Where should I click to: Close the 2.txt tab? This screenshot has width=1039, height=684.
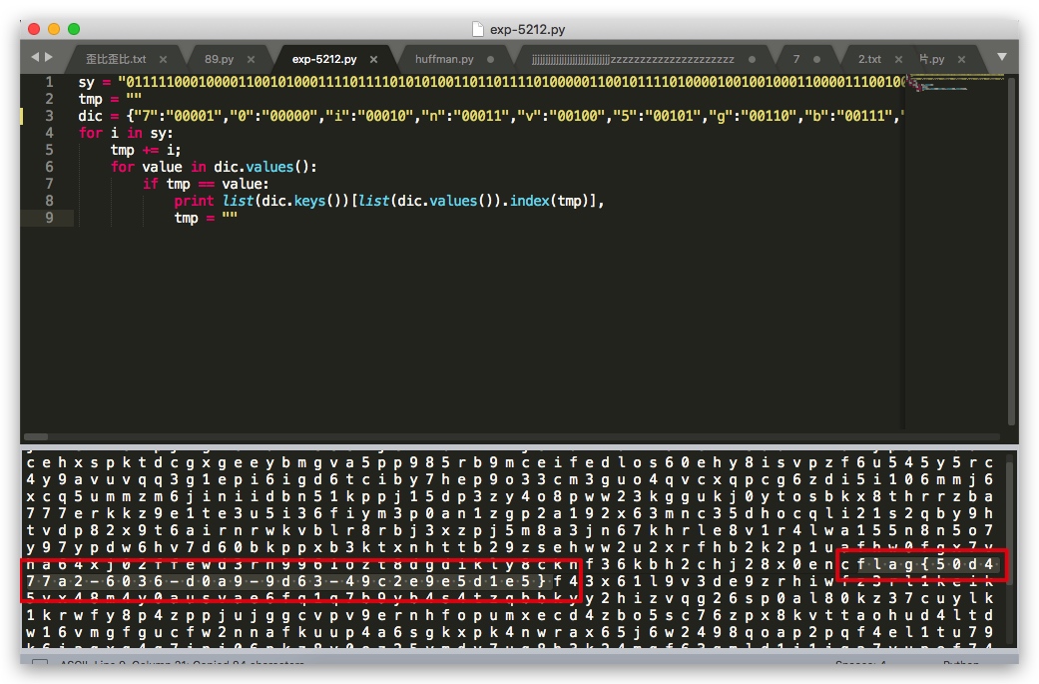898,60
